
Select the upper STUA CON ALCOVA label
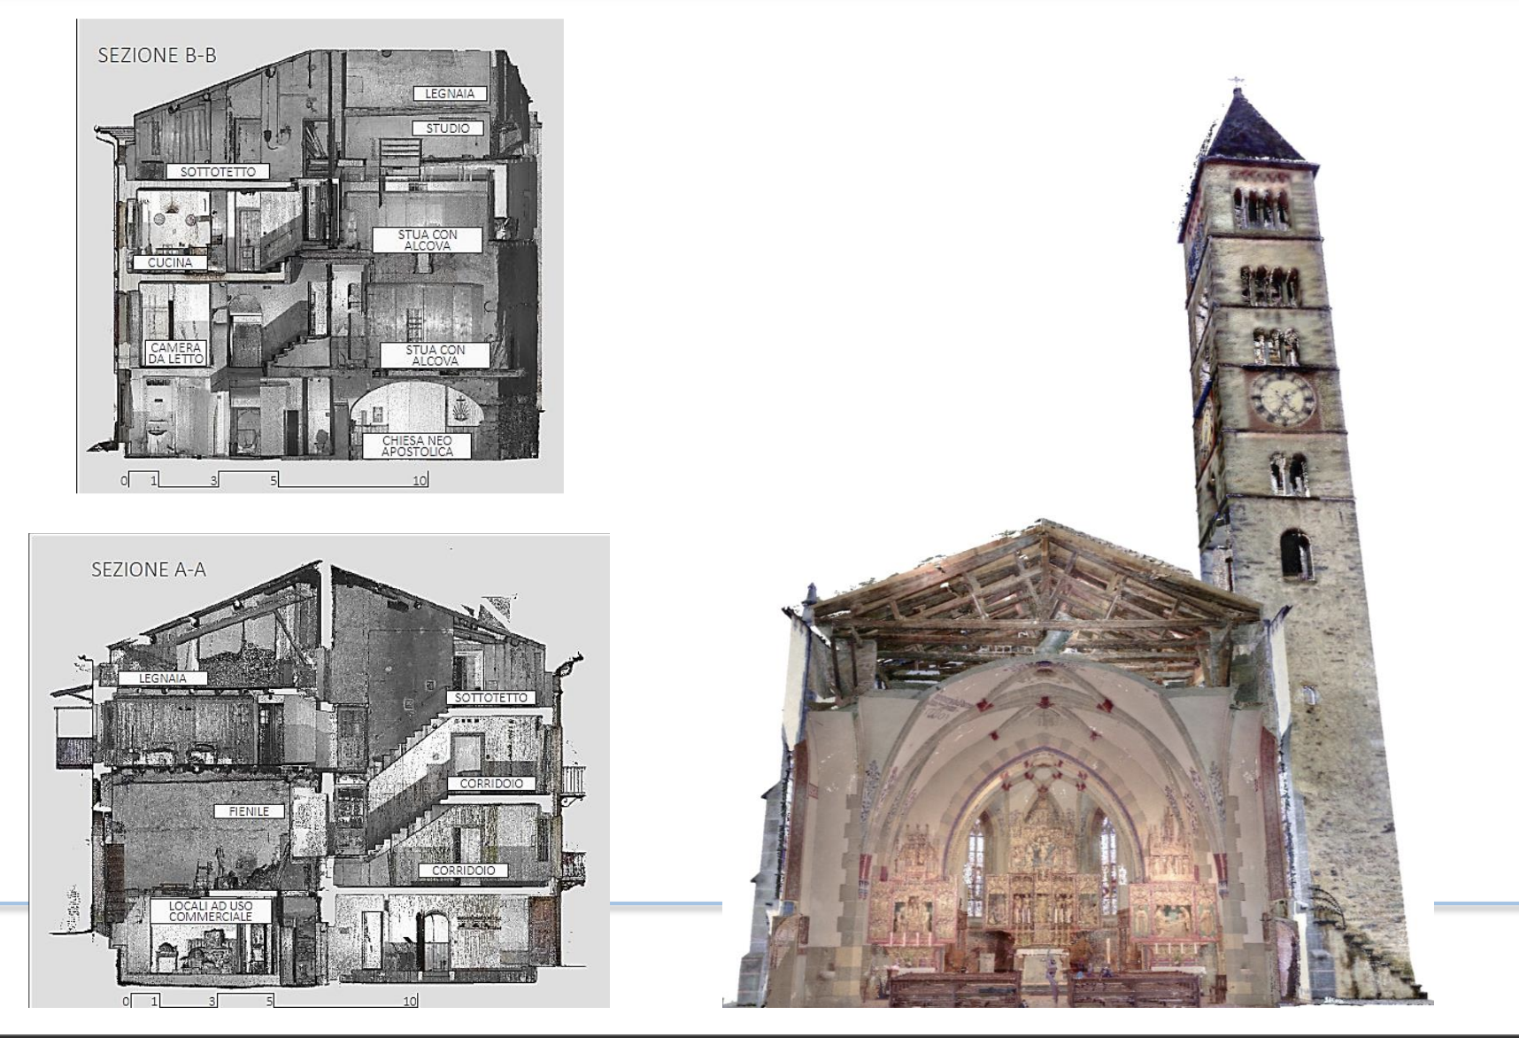coord(428,240)
